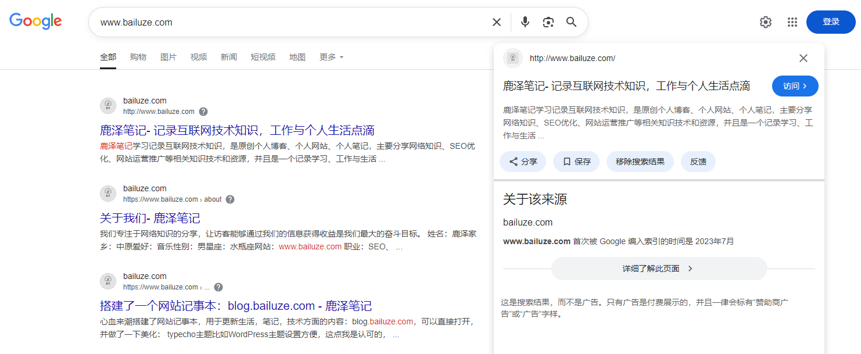Screen dimensions: 861x354
Task: Click http://www.bailuze.com/ URL in side panel
Action: (572, 58)
